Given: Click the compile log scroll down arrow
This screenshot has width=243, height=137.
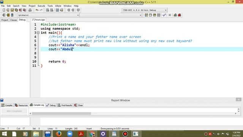Looking at the screenshot, I should [239, 111].
